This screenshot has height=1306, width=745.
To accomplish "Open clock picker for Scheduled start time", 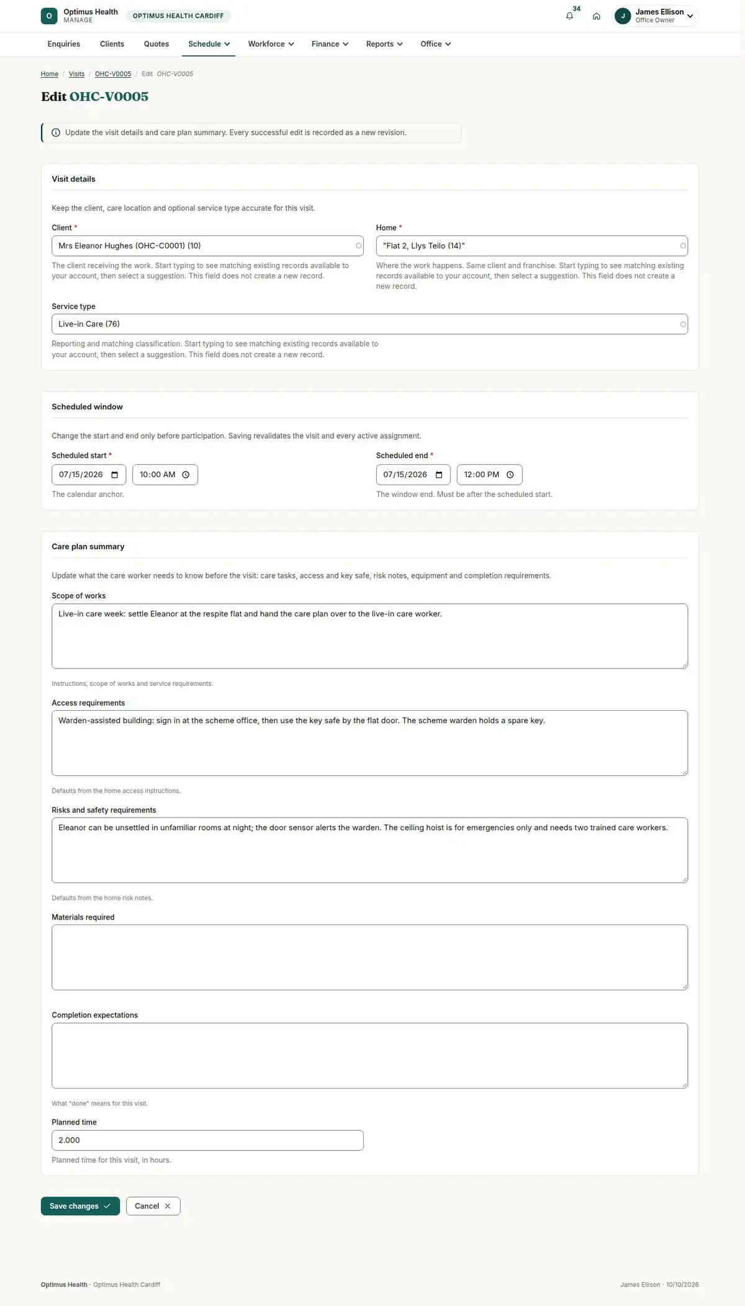I will 186,475.
